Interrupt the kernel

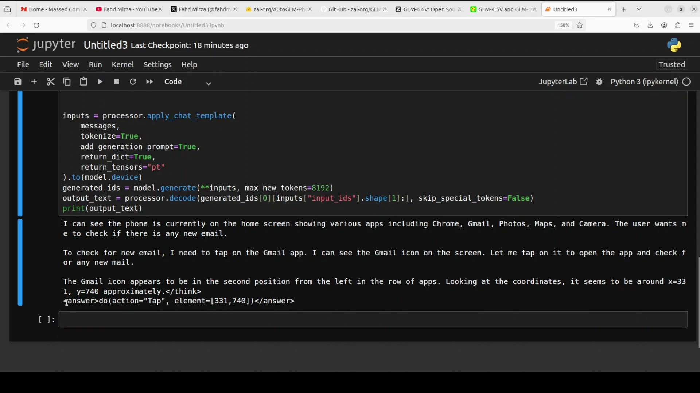click(x=116, y=82)
